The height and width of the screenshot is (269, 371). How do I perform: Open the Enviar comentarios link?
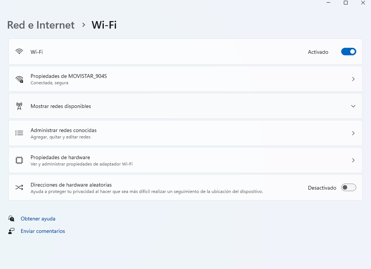[x=43, y=231]
